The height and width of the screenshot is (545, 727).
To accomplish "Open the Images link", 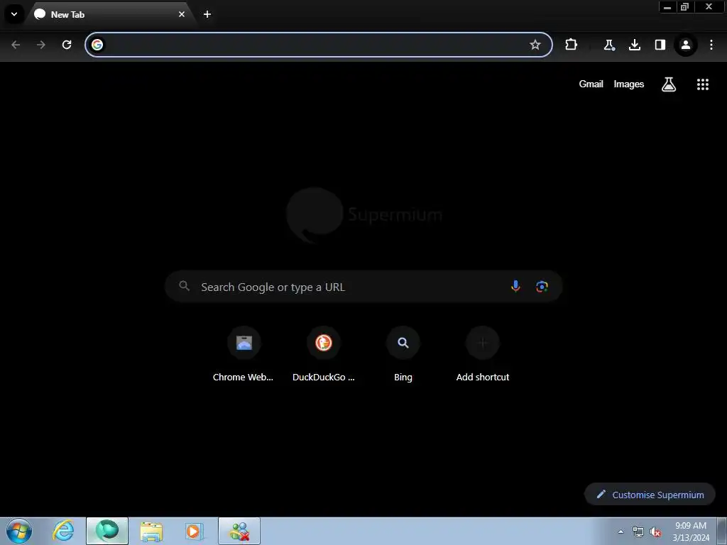I will [629, 84].
